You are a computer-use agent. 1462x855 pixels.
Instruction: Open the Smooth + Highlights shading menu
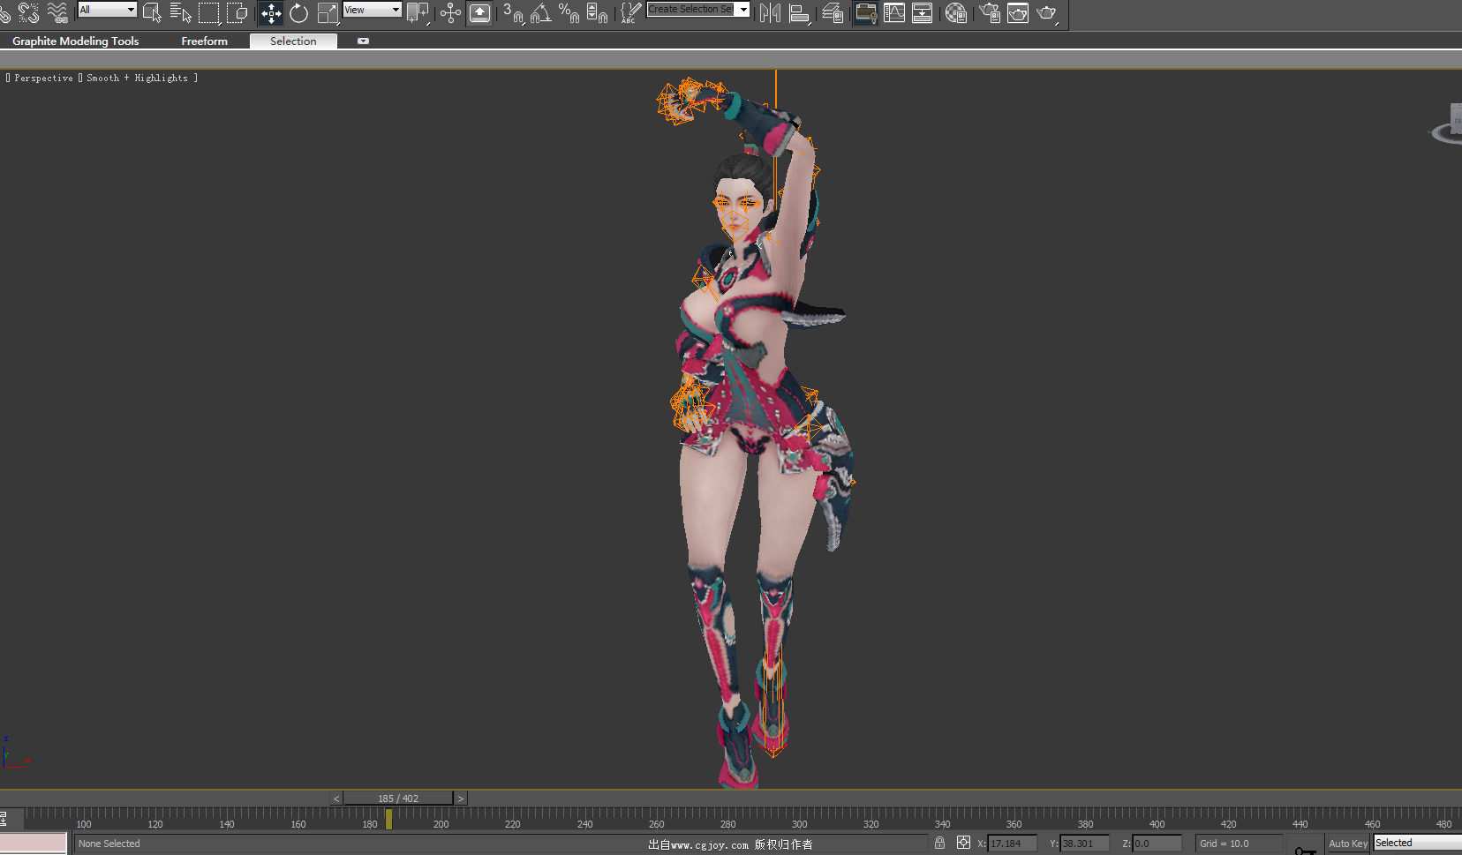(x=137, y=78)
